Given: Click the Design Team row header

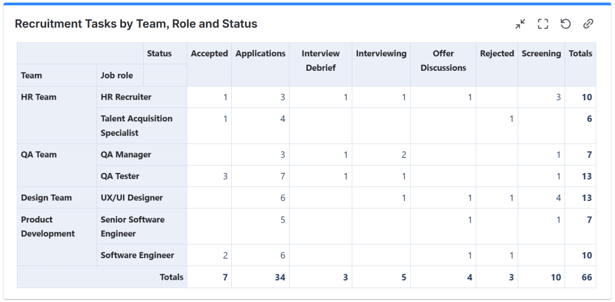Looking at the screenshot, I should tap(46, 198).
